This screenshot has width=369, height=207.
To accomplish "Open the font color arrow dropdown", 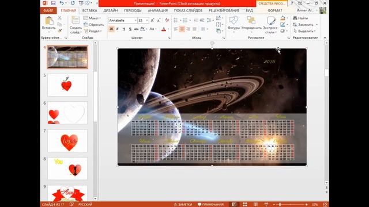I will coord(168,29).
